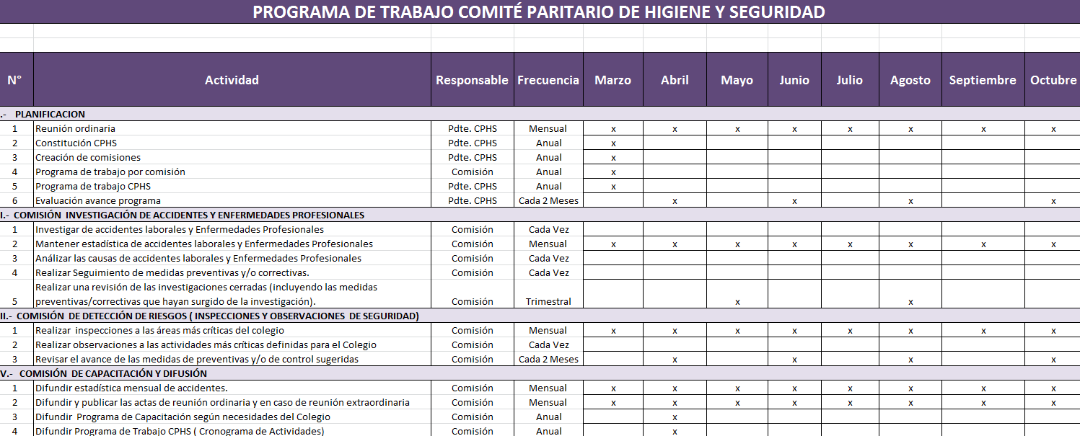Click the 'Reunión ordinaria' activity cell
Screen dimensions: 1080x436
point(76,128)
